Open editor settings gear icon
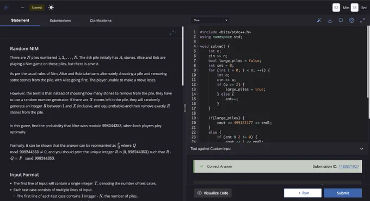The height and width of the screenshot is (201, 370). click(351, 21)
